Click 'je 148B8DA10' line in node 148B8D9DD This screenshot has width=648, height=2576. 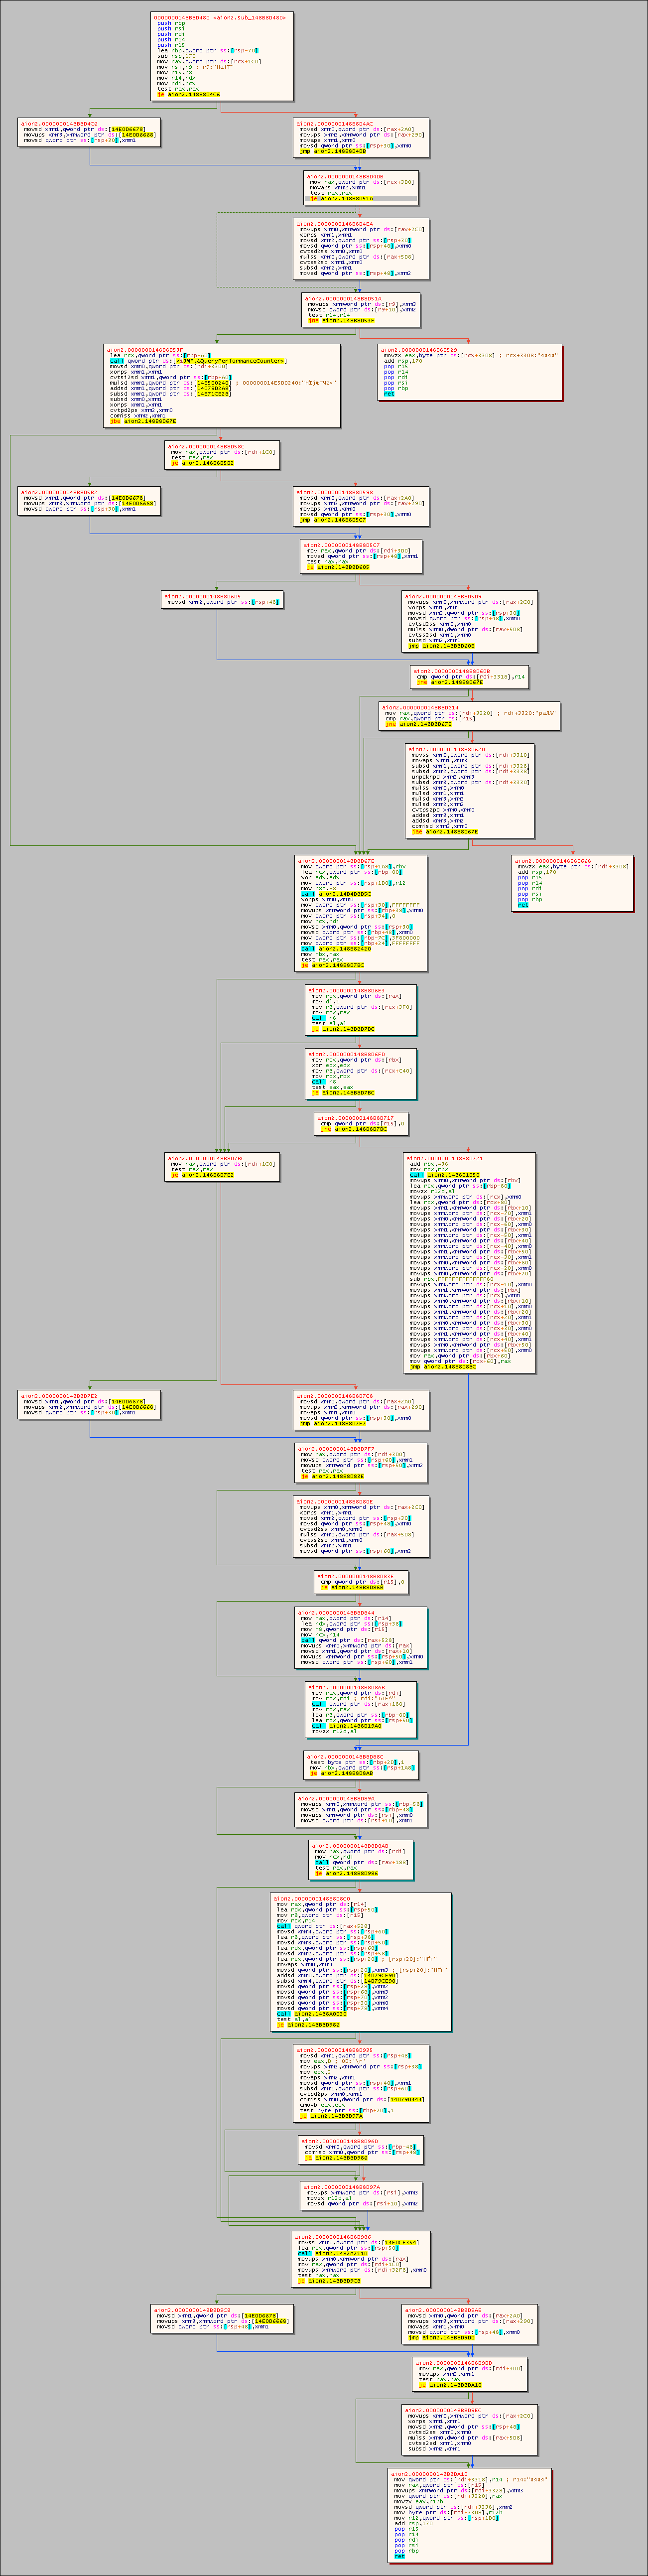(450, 2384)
